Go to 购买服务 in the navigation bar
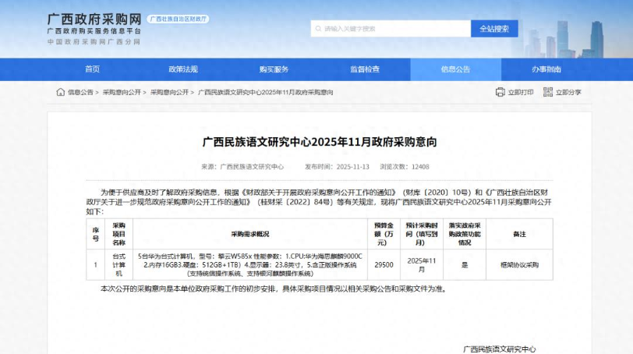Image resolution: width=633 pixels, height=354 pixels. point(274,69)
